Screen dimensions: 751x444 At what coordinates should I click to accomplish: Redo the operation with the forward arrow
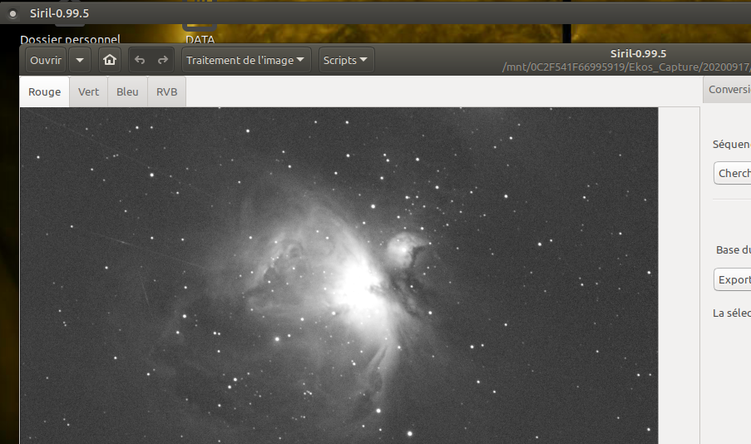tap(163, 61)
